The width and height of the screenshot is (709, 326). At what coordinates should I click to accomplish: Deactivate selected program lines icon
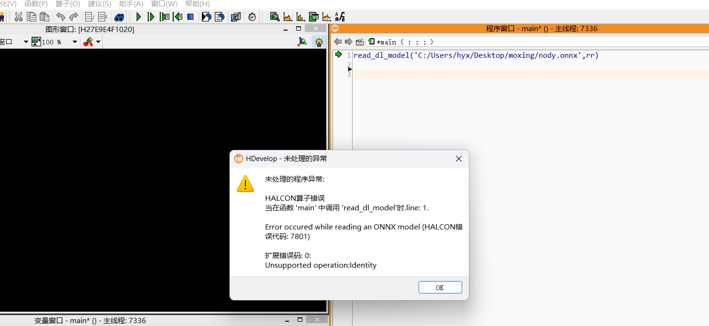click(102, 17)
